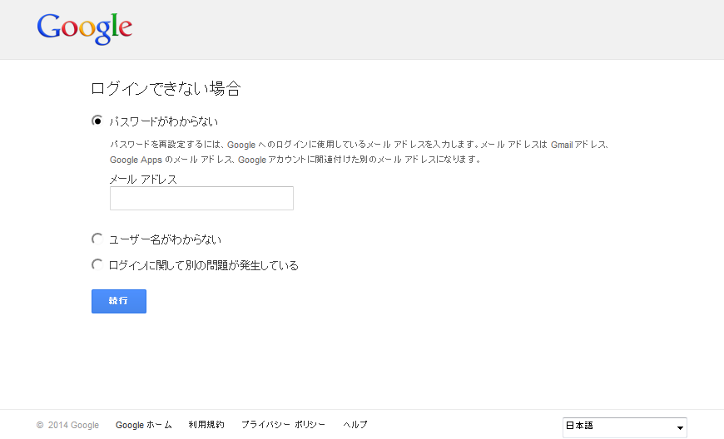The image size is (724, 439).
Task: Click the メール アドレス field label
Action: click(143, 179)
